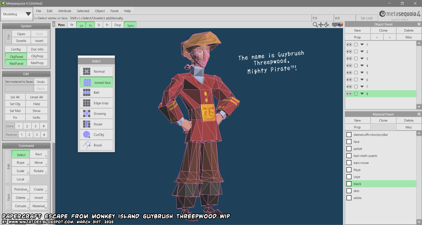The image size is (422, 225).
Task: Open the File menu
Action: click(x=39, y=11)
